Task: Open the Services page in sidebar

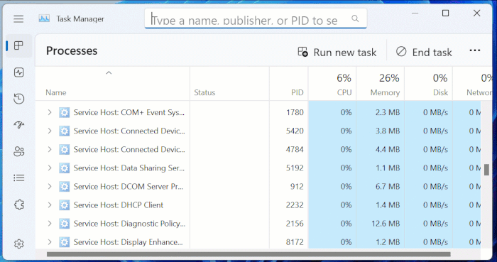Action: [x=18, y=204]
